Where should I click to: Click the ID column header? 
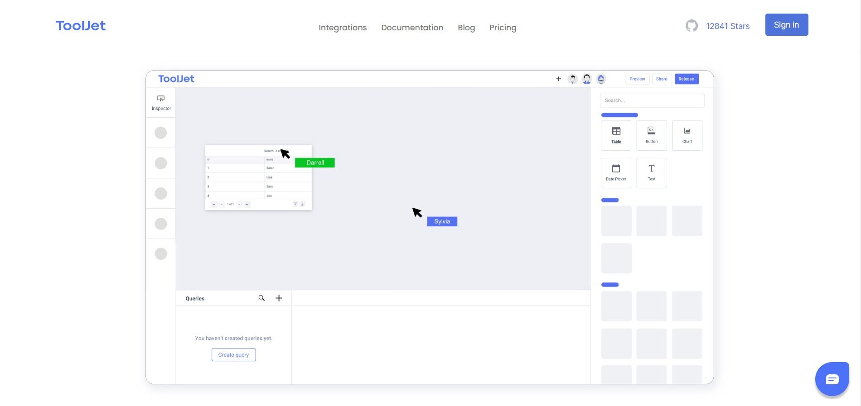(208, 160)
